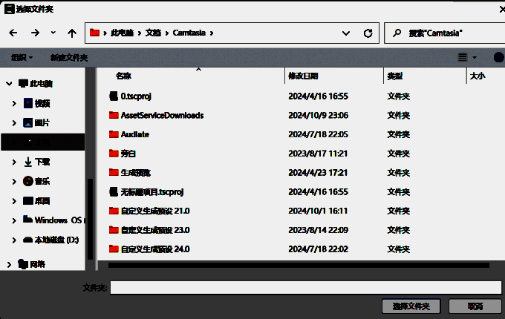Open the 组织 menu
Image resolution: width=505 pixels, height=319 pixels.
click(x=22, y=57)
